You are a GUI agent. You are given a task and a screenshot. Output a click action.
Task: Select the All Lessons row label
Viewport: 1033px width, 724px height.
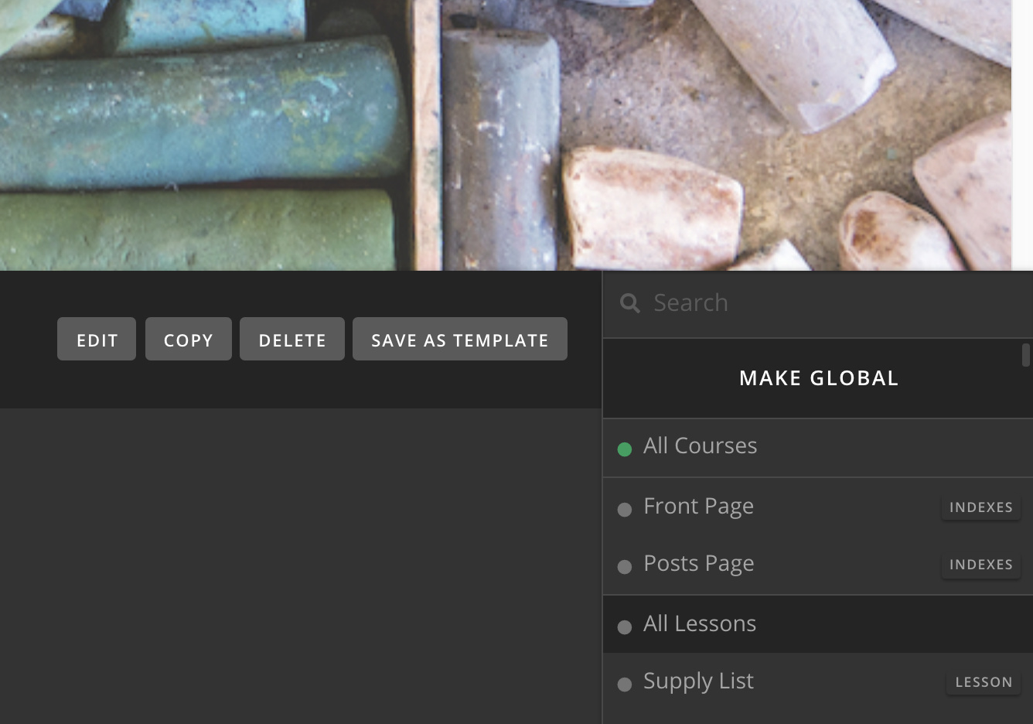(700, 624)
